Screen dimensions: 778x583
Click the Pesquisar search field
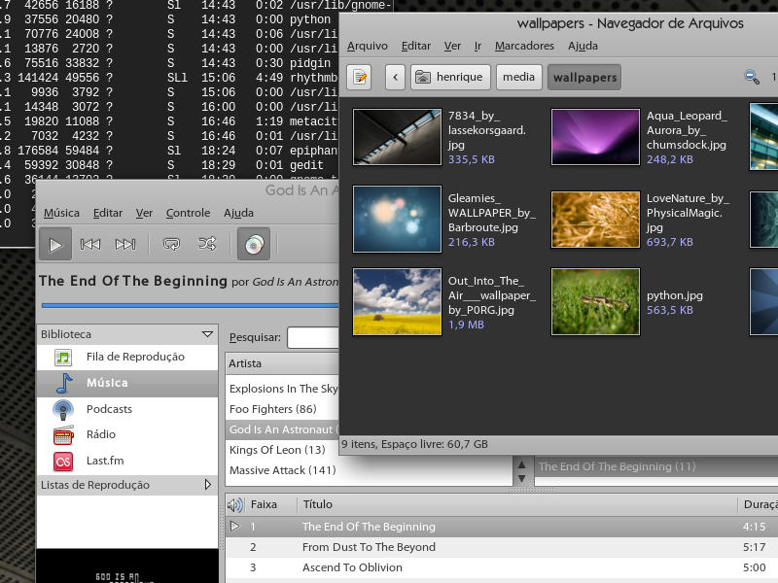(x=313, y=337)
